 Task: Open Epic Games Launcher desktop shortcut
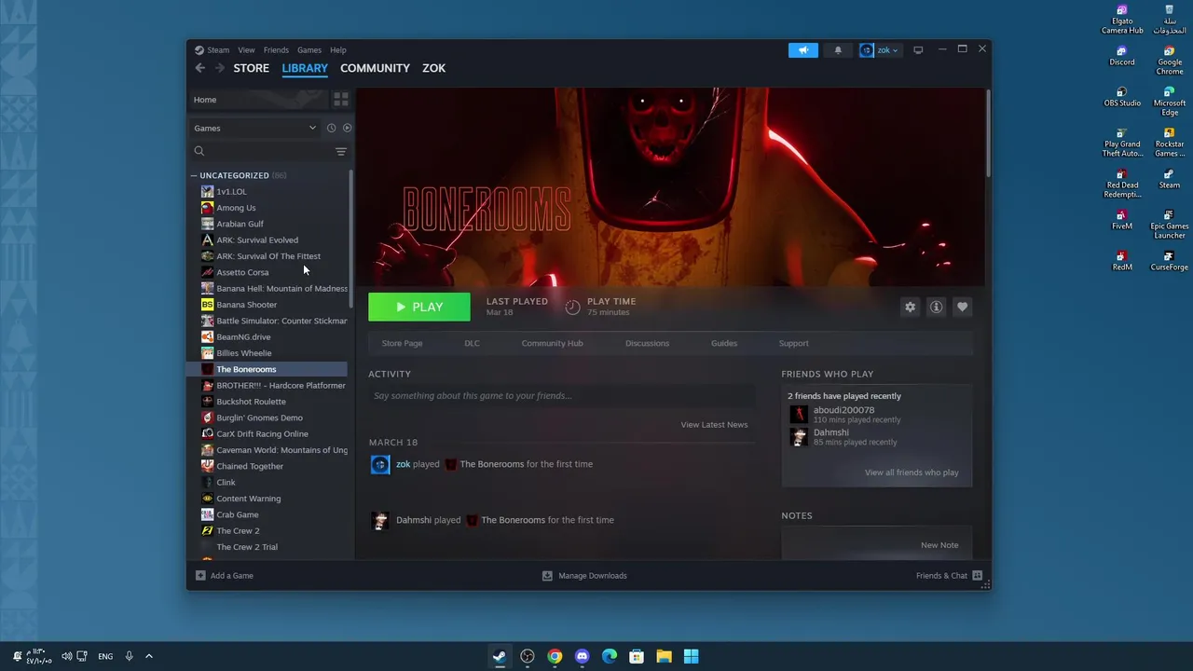(x=1169, y=225)
